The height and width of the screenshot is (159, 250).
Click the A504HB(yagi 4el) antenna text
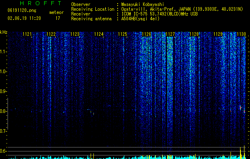tap(140, 19)
